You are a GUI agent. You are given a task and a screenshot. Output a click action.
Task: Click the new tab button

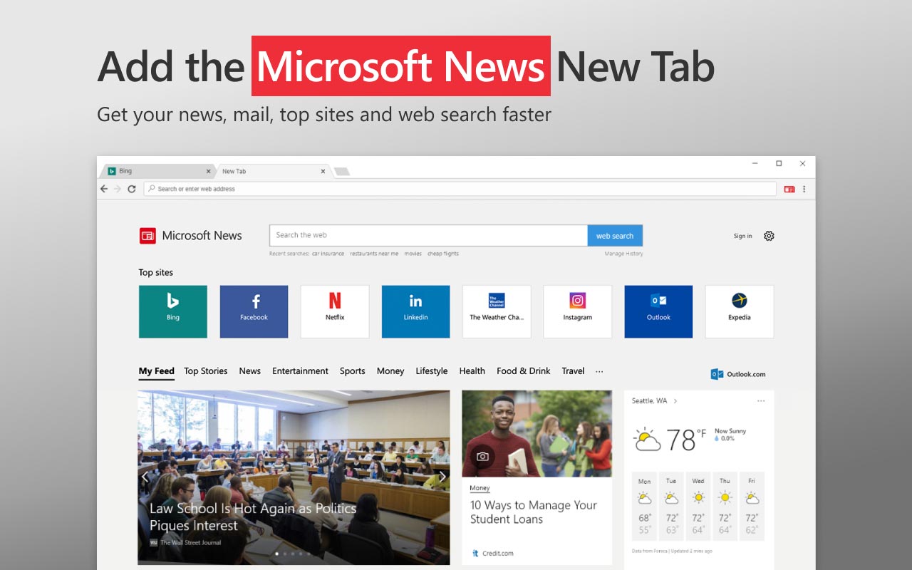pos(341,171)
